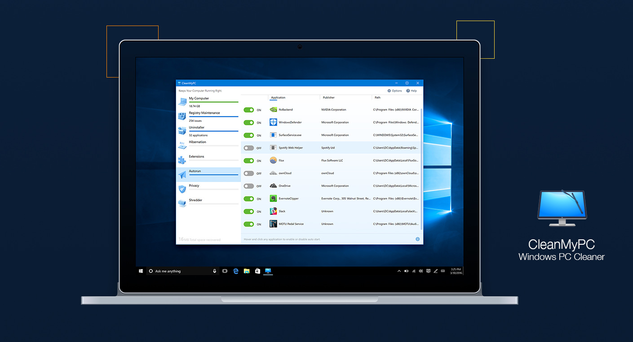Select the Registry Maintenance sidebar icon
The height and width of the screenshot is (342, 633).
coord(182,116)
